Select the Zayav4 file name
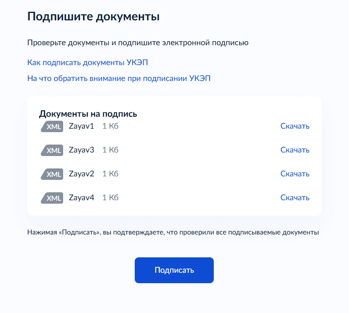This screenshot has height=313, width=349. click(x=82, y=198)
